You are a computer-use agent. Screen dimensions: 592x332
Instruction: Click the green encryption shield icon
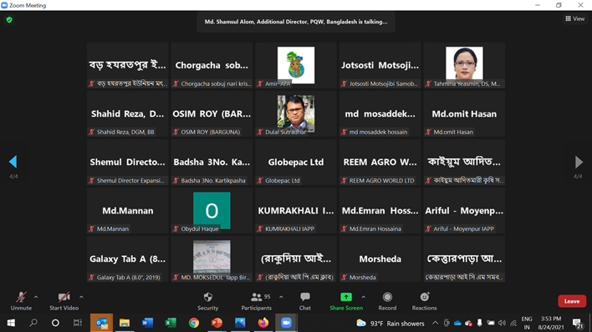tap(9, 19)
